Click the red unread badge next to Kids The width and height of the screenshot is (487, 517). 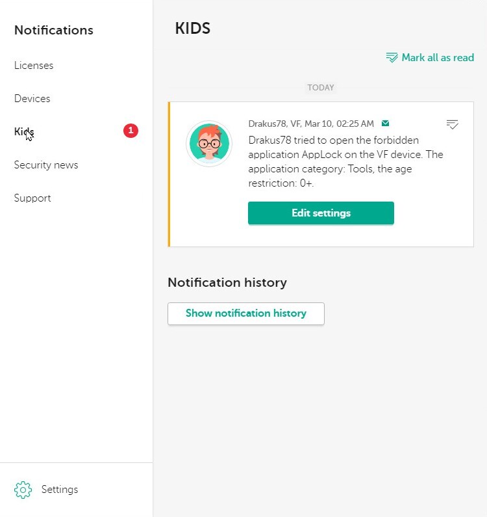pyautogui.click(x=131, y=131)
